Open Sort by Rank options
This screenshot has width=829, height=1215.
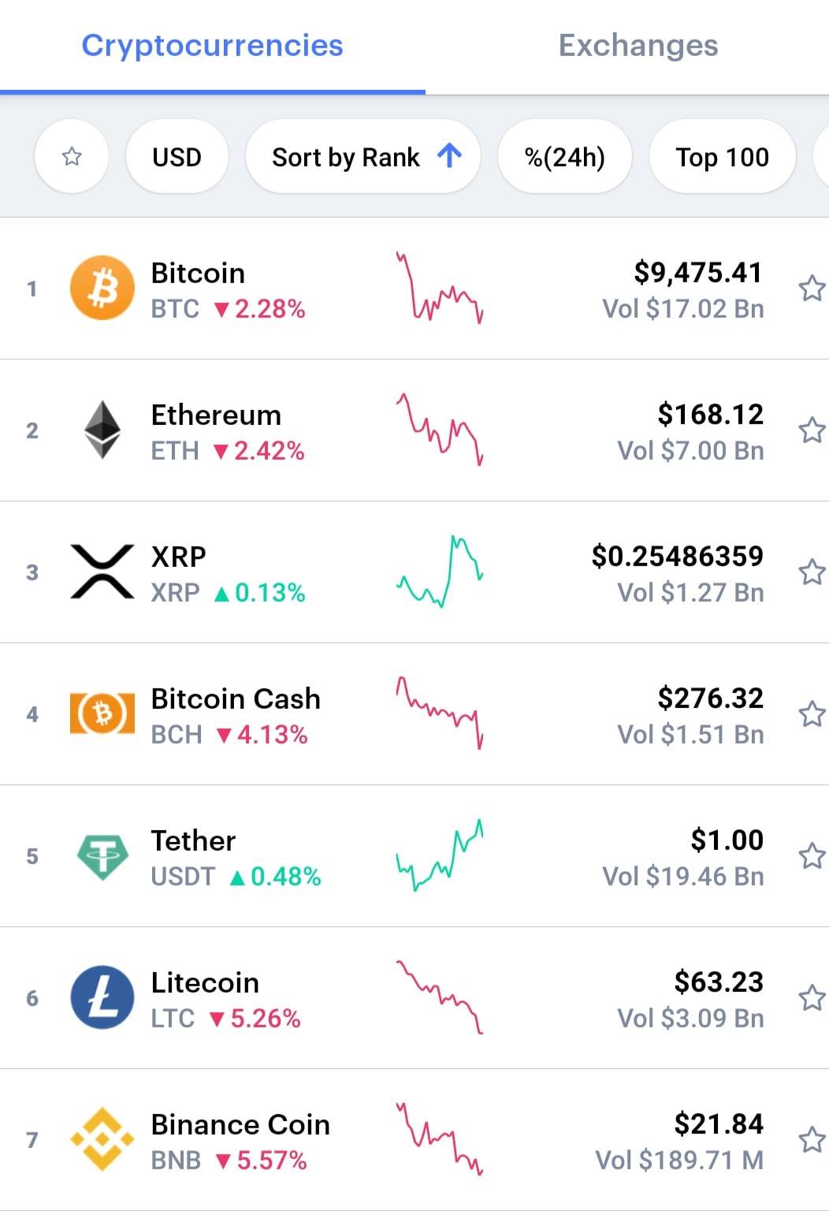click(363, 156)
